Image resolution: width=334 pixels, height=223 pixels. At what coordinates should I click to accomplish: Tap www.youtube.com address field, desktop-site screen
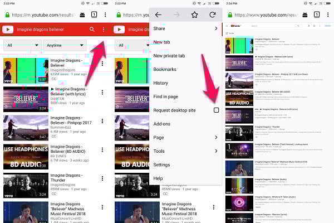(x=266, y=14)
